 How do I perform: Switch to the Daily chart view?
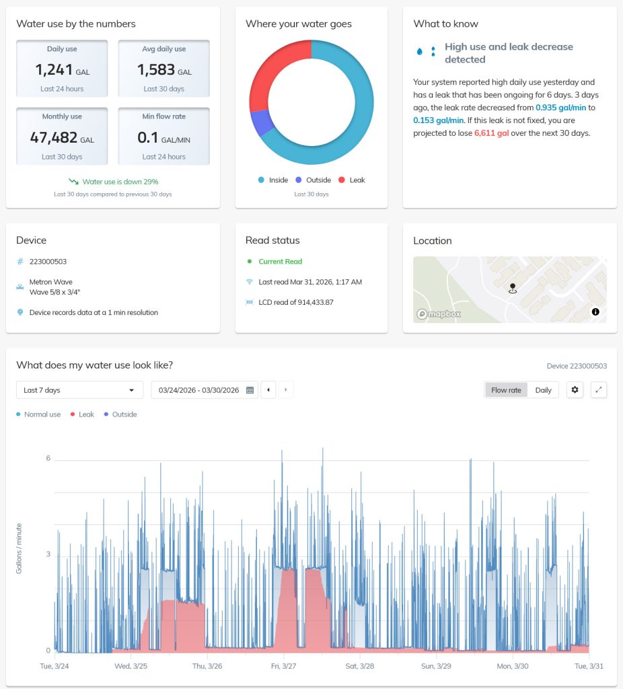[544, 390]
